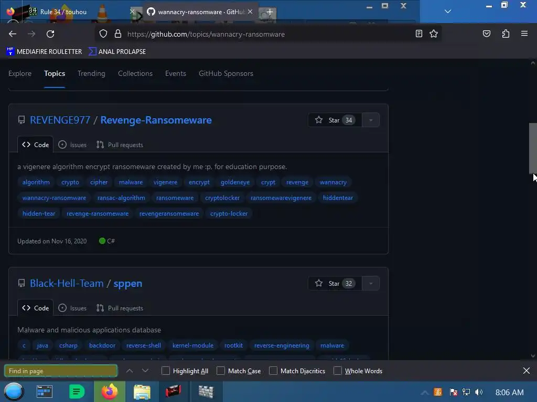Image resolution: width=537 pixels, height=402 pixels.
Task: Open Pull requests of sppen repository
Action: click(120, 308)
